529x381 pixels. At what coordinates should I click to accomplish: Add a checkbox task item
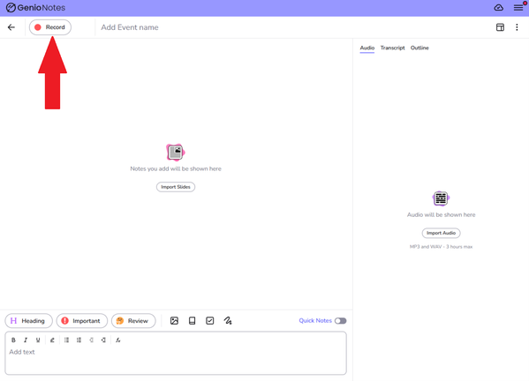tap(210, 321)
